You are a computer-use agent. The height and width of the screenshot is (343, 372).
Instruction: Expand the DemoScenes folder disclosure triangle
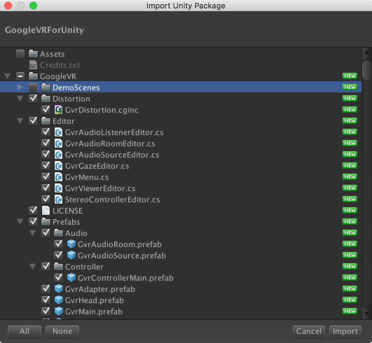20,87
